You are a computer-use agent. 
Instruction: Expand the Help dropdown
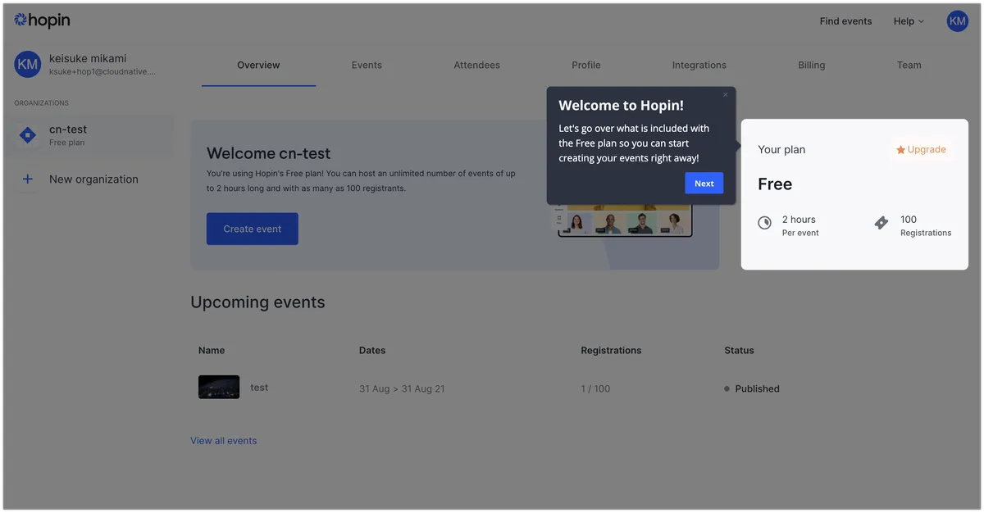pos(909,21)
